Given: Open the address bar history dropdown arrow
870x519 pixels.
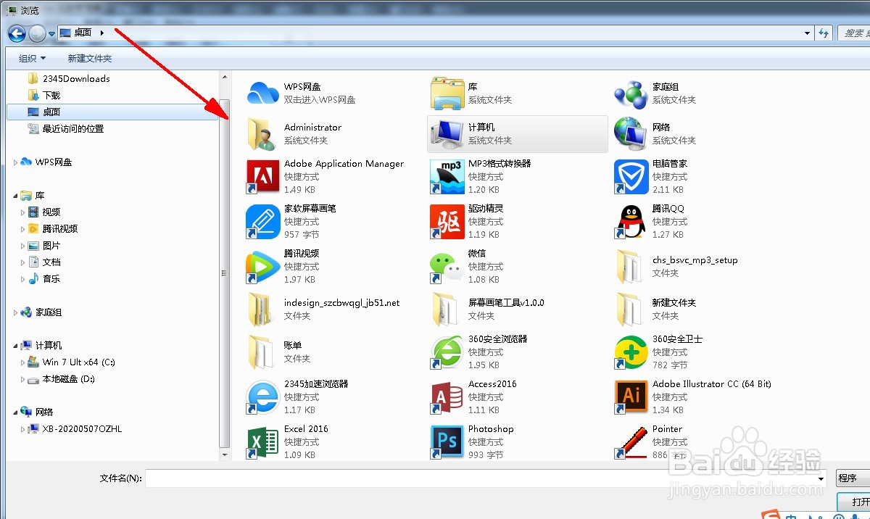Looking at the screenshot, I should click(808, 33).
